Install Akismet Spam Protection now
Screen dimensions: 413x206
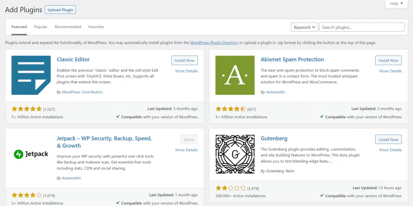tap(388, 60)
